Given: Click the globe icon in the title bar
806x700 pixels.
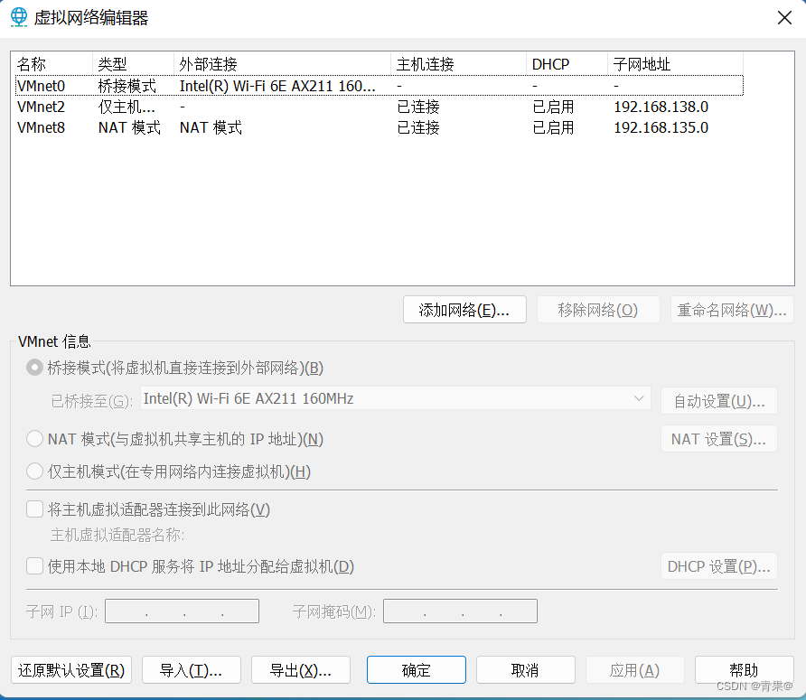Looking at the screenshot, I should point(19,17).
